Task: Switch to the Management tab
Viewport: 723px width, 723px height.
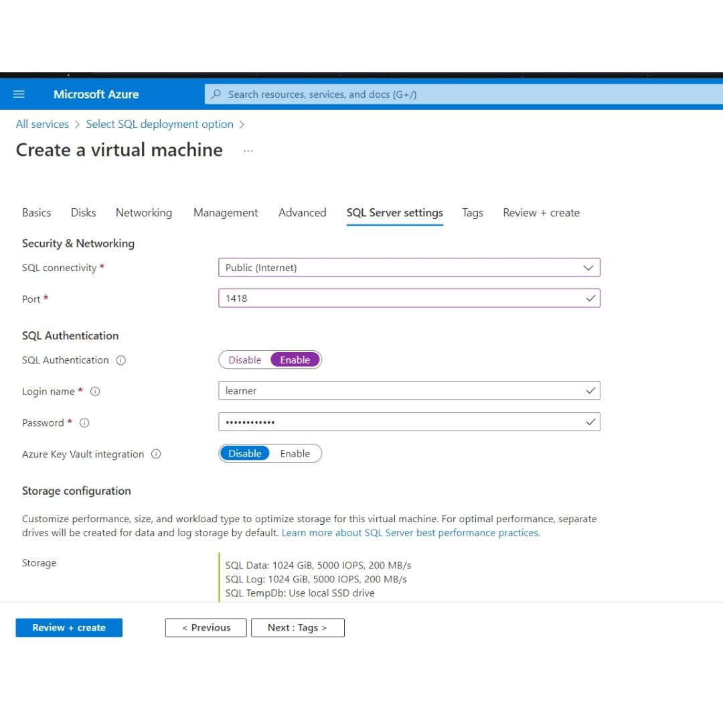Action: click(x=226, y=213)
